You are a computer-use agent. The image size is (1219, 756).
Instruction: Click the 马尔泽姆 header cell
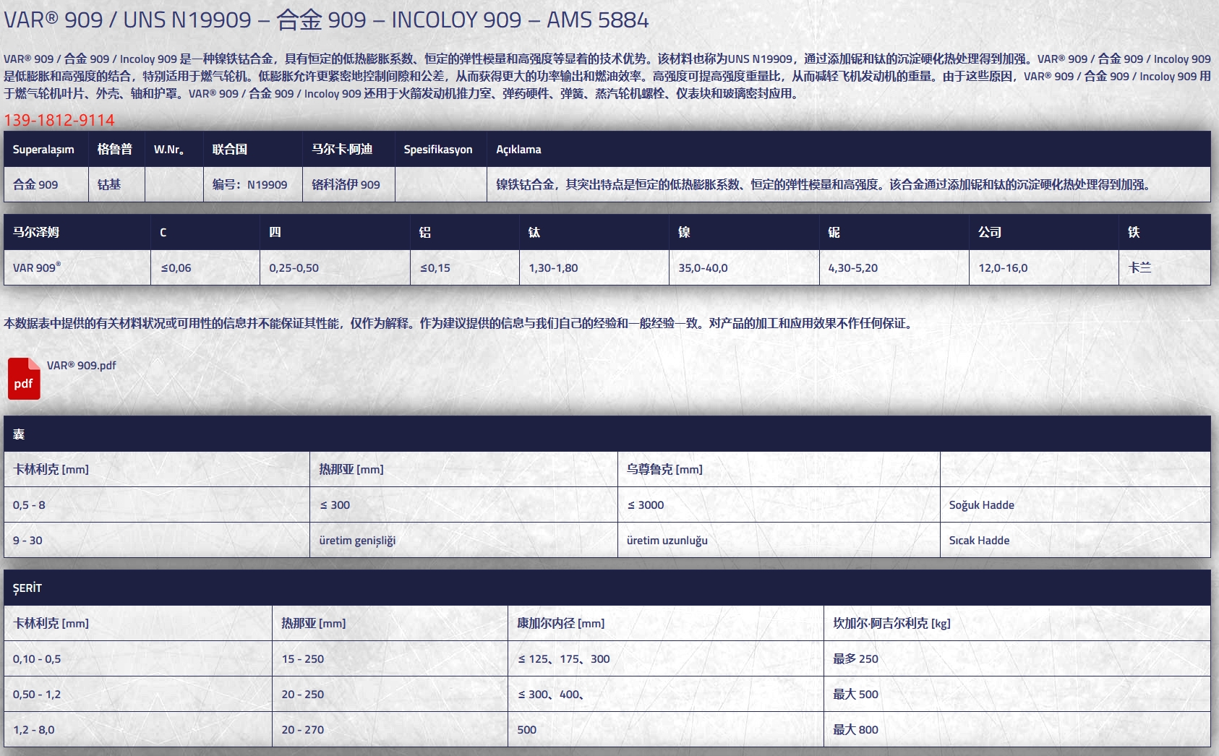(77, 232)
